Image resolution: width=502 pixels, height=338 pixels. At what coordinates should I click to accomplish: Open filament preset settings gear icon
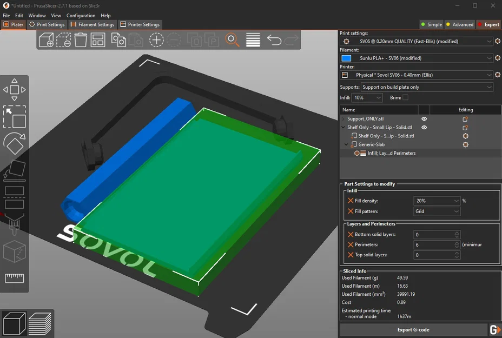[x=498, y=58]
